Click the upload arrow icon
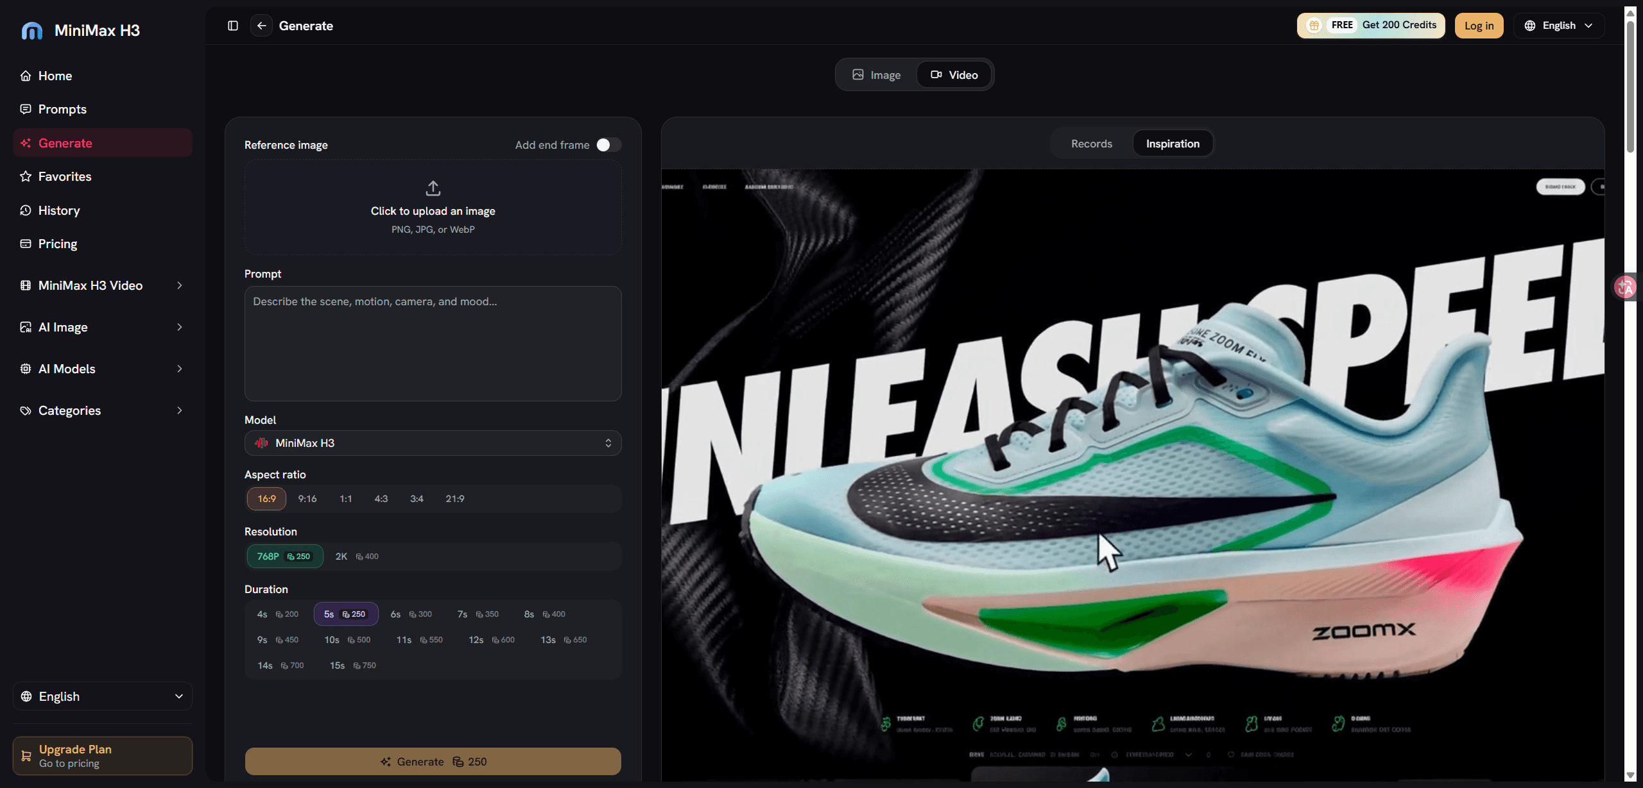Screen dimensions: 1643x788 pos(433,188)
